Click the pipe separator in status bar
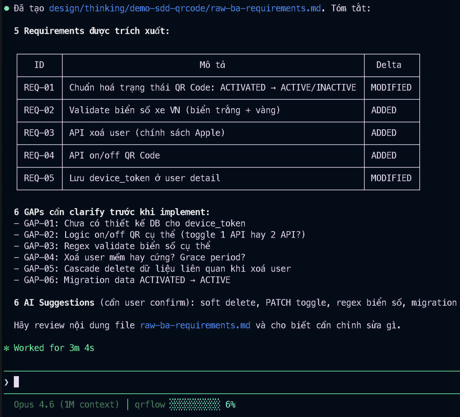Viewport: 460px width, 417px height. 127,404
